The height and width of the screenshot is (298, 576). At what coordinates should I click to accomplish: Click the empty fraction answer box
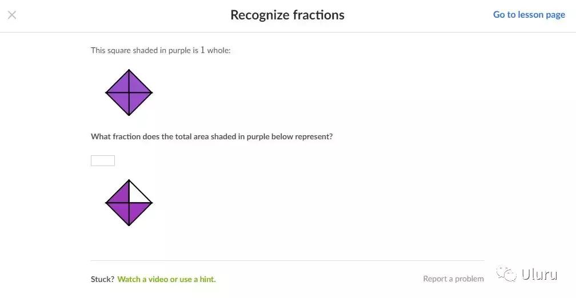coord(103,160)
